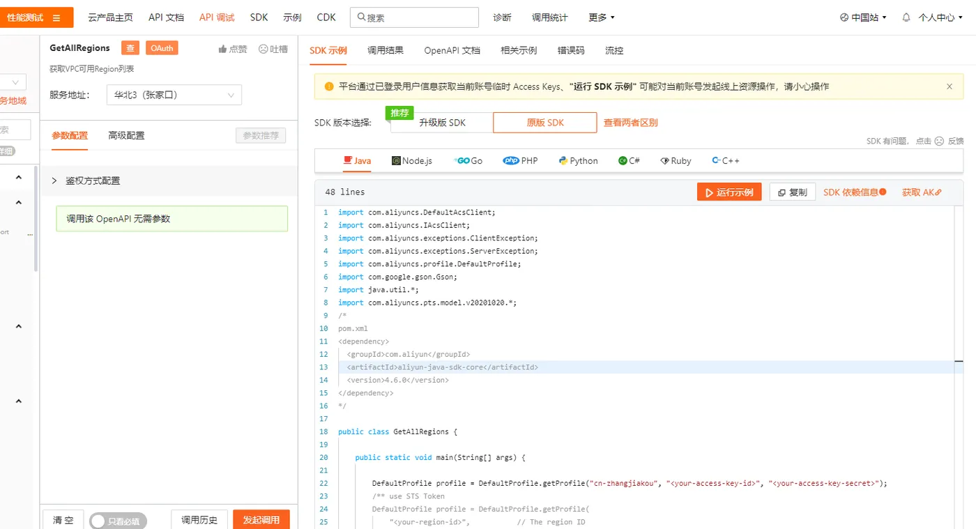976x529 pixels.
Task: Select the Python language tab
Action: point(579,160)
